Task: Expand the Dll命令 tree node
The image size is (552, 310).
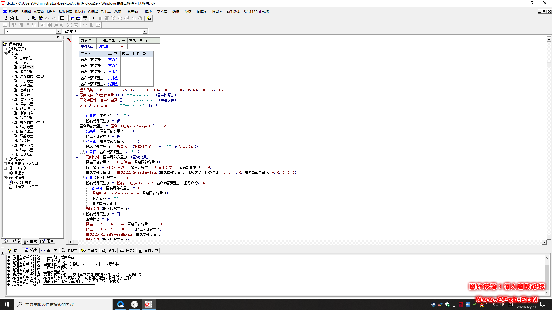Action: click(5, 168)
